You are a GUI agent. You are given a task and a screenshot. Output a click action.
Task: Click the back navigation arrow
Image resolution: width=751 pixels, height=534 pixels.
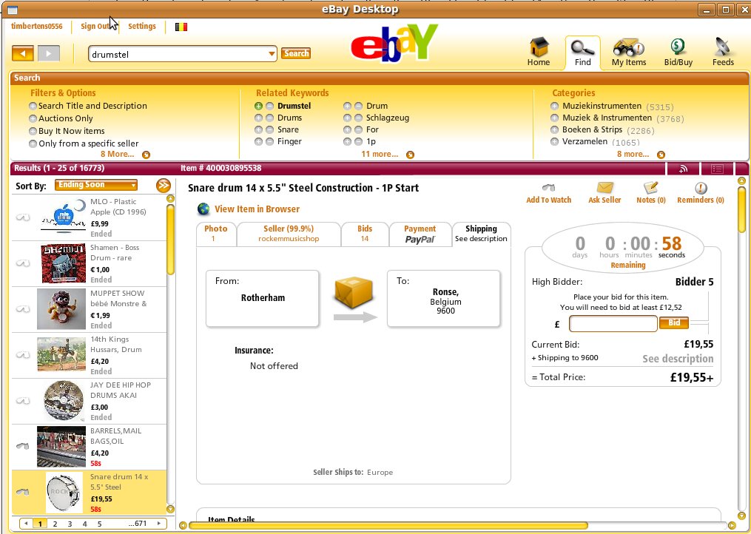pyautogui.click(x=22, y=53)
